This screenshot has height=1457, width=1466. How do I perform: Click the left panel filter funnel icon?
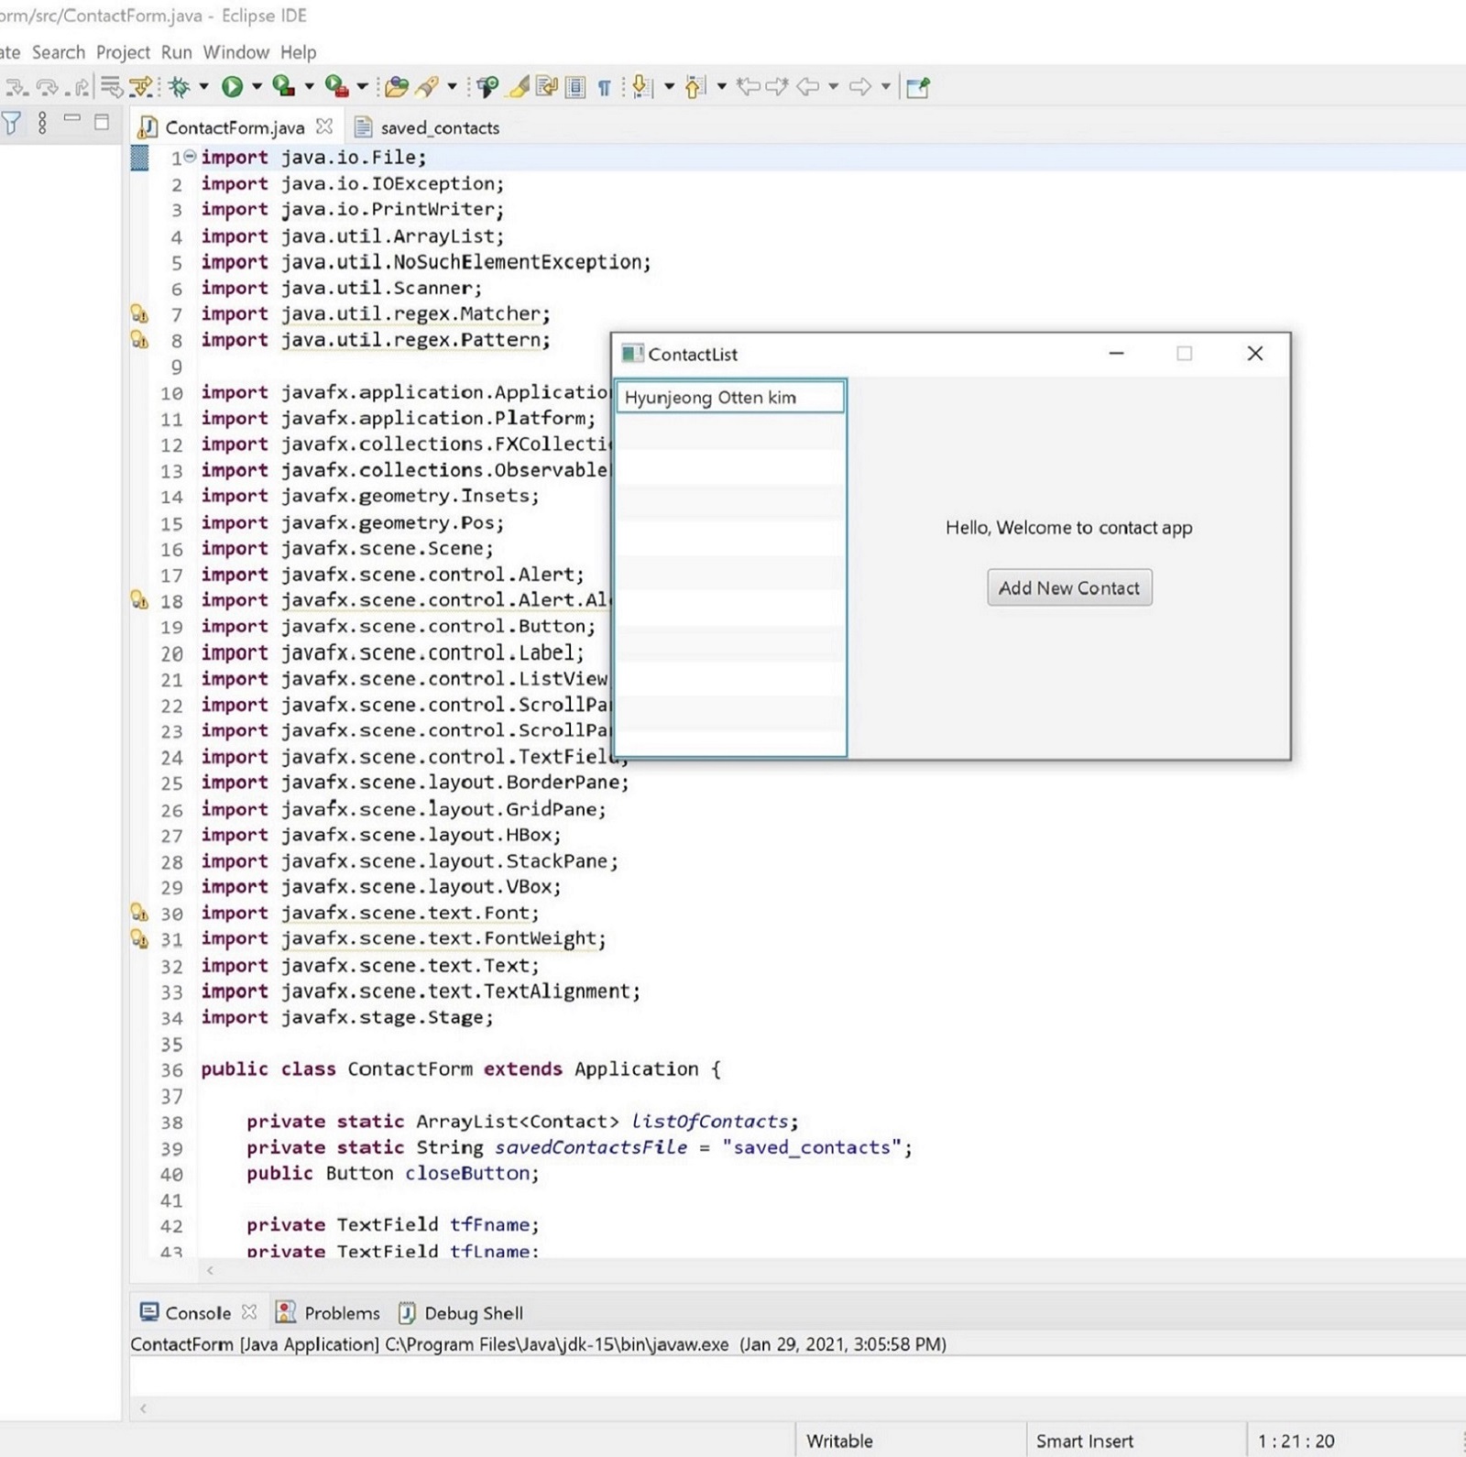click(x=11, y=123)
